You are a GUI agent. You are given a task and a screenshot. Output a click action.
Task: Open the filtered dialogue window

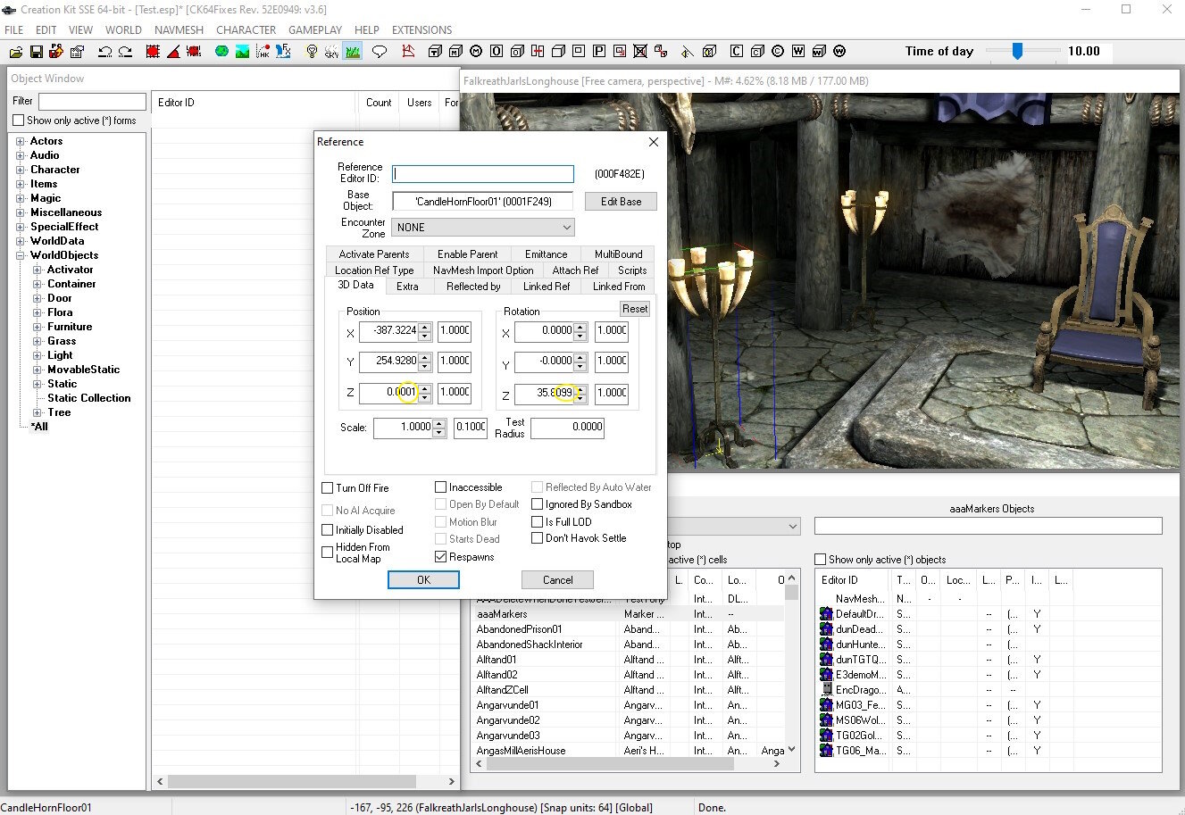380,51
